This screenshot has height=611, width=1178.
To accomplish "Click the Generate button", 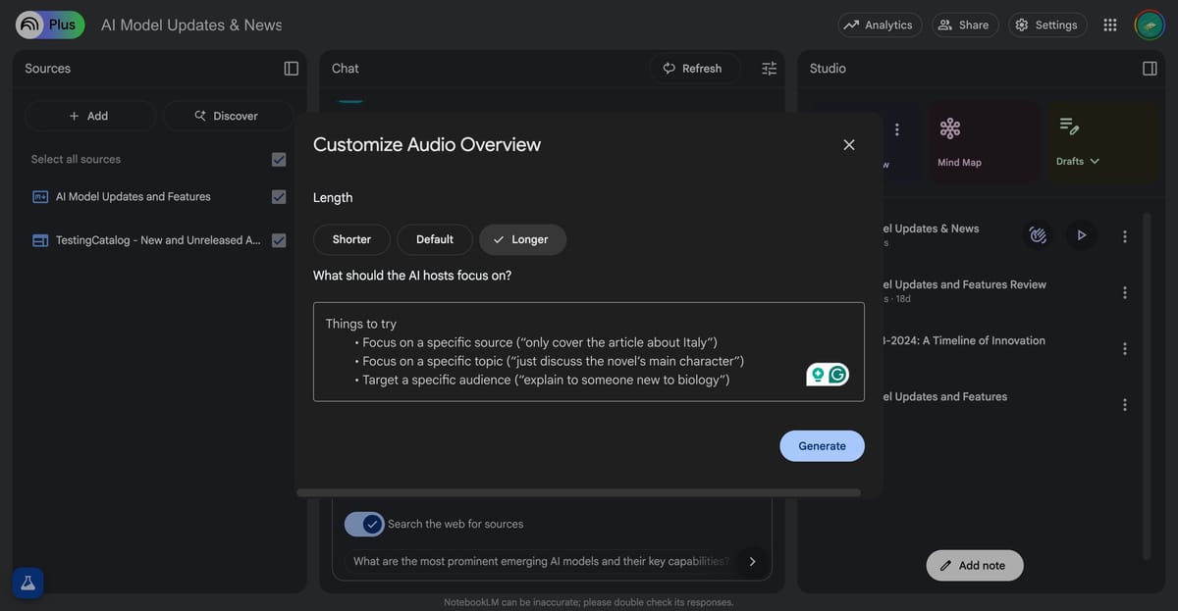I will click(822, 446).
